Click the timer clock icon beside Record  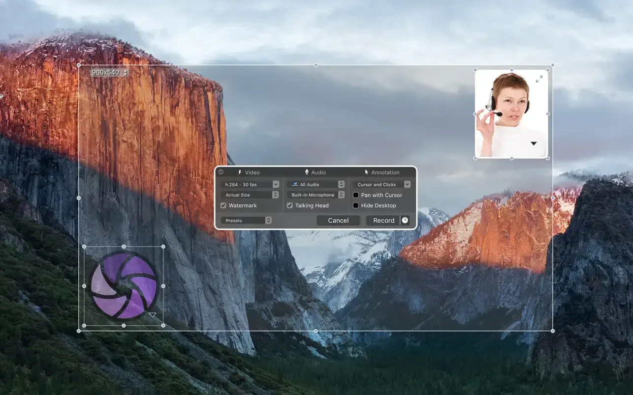[405, 221]
